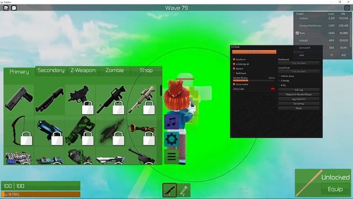The image size is (353, 199).
Task: Open the gear settings button
Action: pyautogui.click(x=172, y=139)
